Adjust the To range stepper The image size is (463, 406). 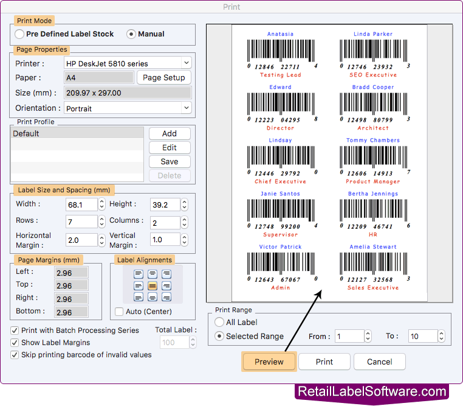point(441,336)
